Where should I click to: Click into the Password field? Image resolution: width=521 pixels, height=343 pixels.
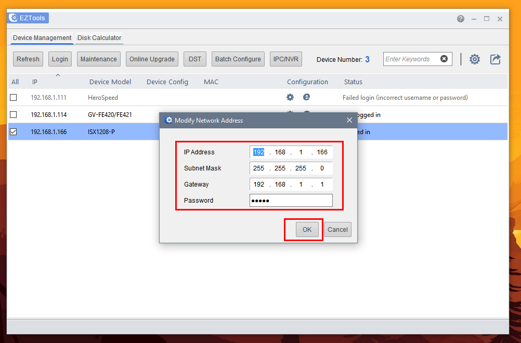(291, 201)
